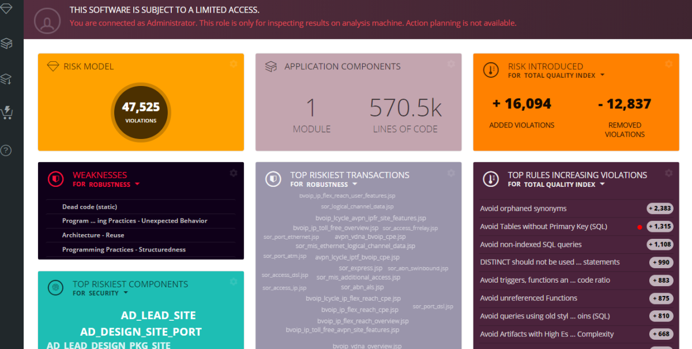Open the action plan cart icon in sidebar
The image size is (692, 349).
(x=6, y=112)
